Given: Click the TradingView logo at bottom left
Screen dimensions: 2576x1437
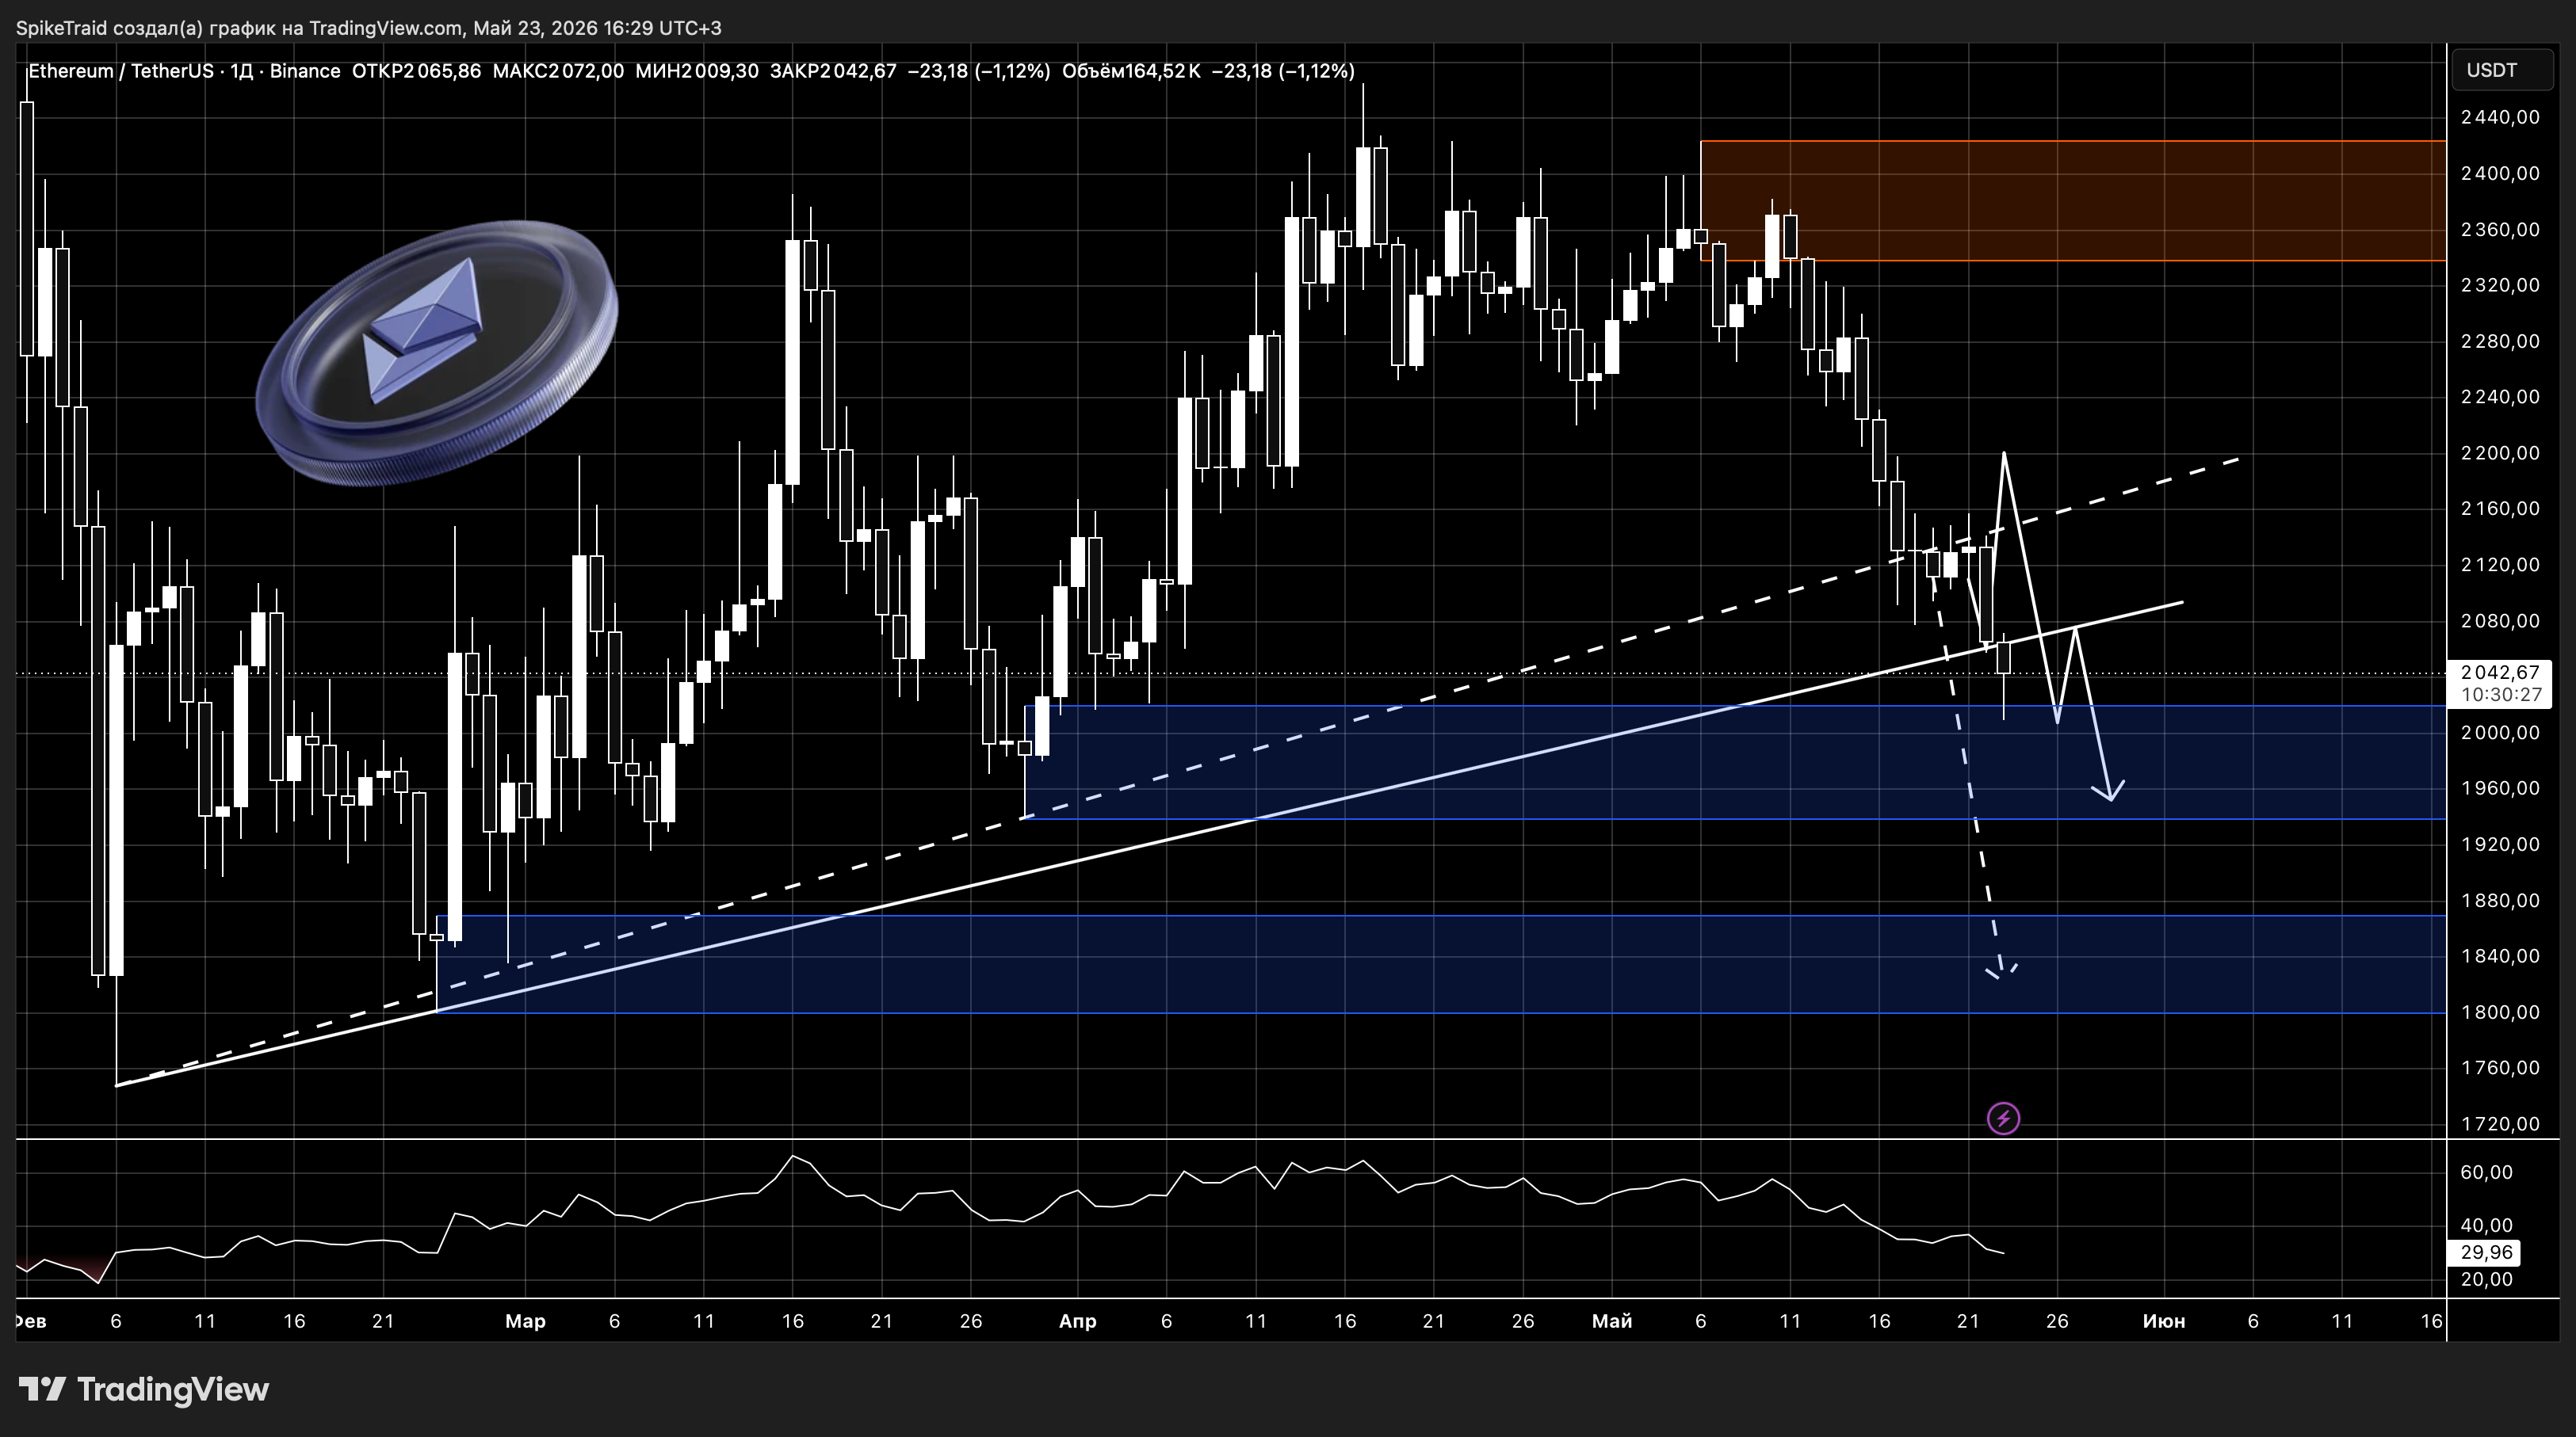Looking at the screenshot, I should (144, 1389).
